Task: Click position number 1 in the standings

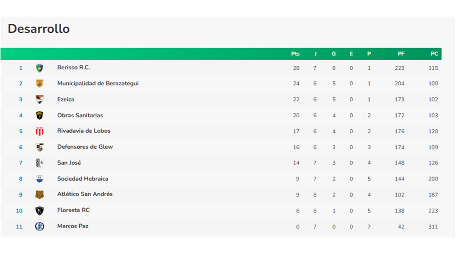Action: click(x=21, y=68)
